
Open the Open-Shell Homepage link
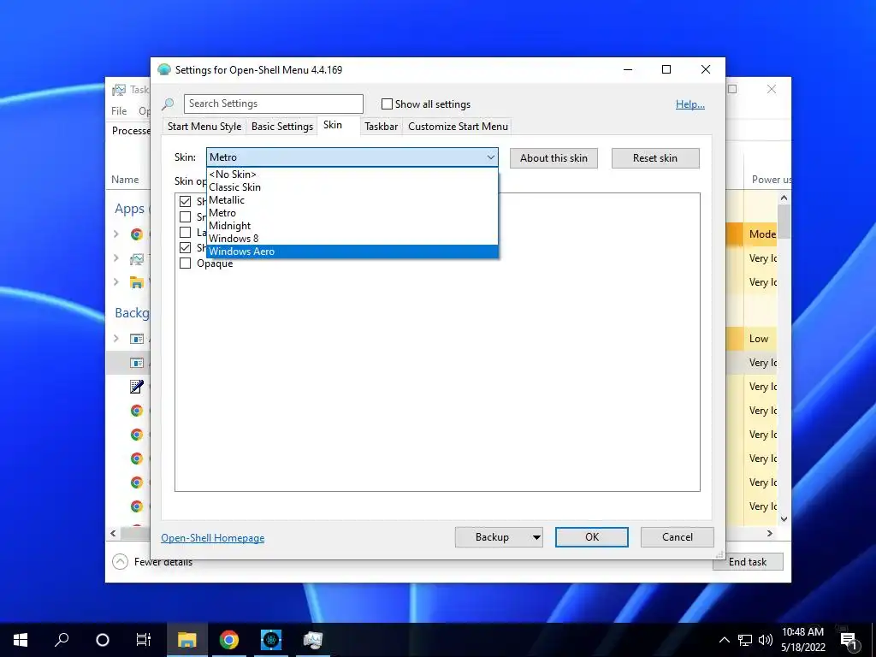pyautogui.click(x=213, y=538)
